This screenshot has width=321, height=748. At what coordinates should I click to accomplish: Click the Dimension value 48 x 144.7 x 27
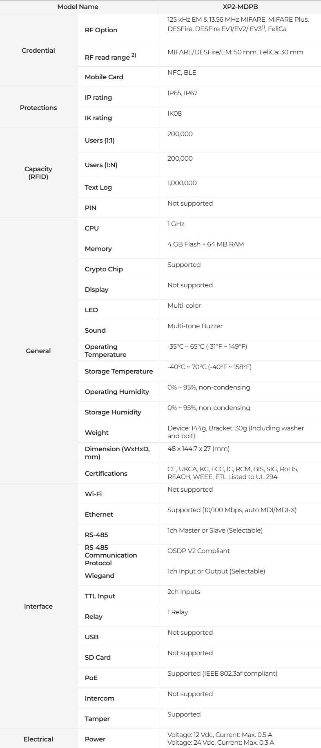198,449
